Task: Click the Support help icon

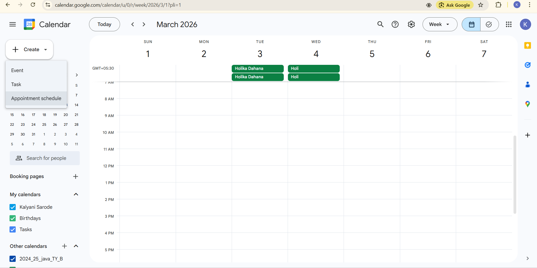Action: click(x=395, y=24)
